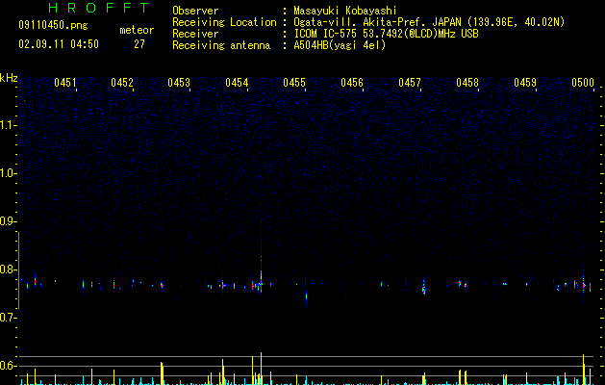Select the 0454 time marker
The width and height of the screenshot is (605, 385).
237,83
